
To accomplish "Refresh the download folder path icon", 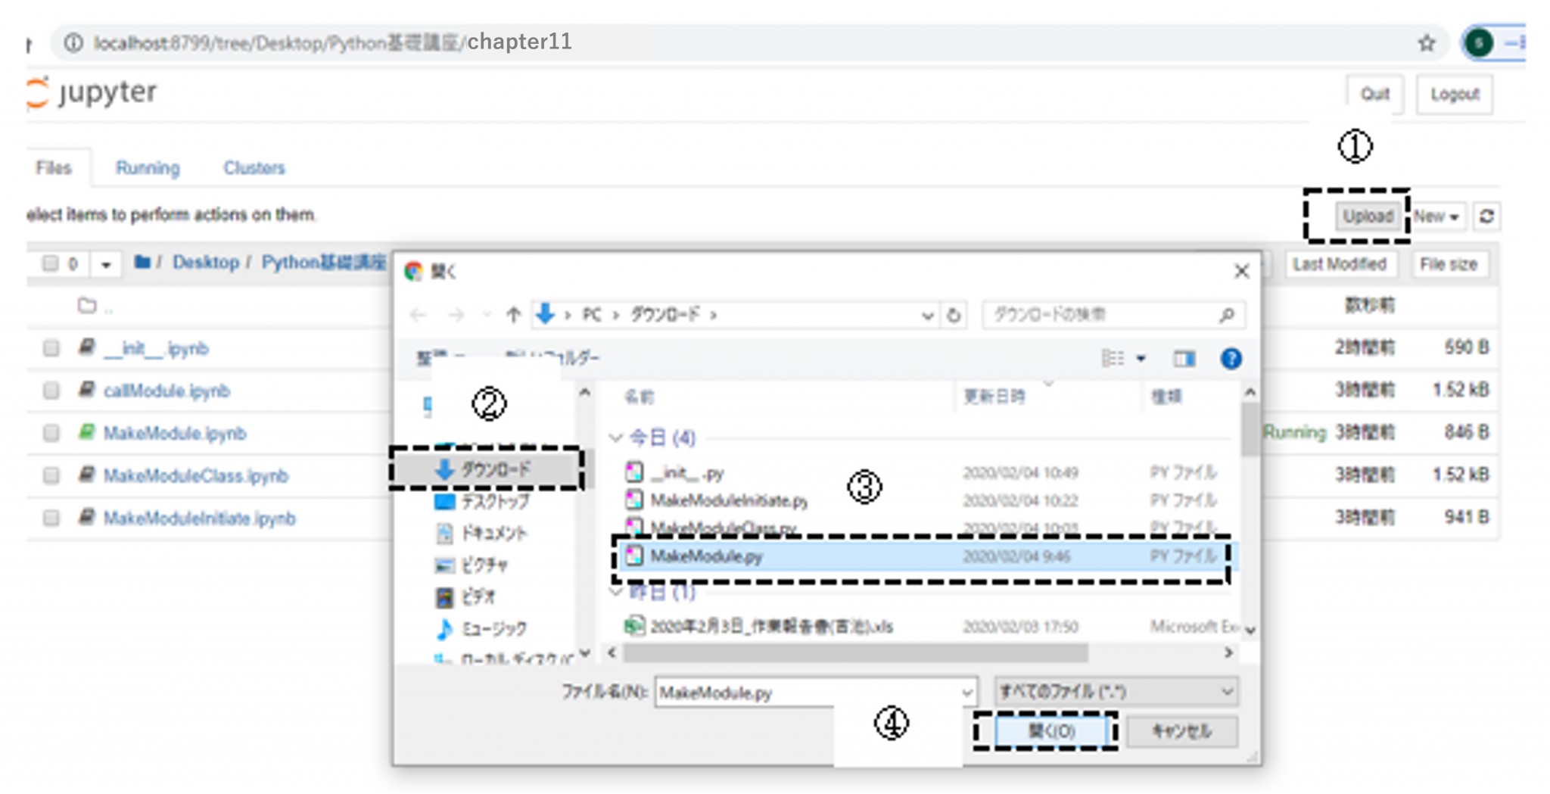I will (x=954, y=315).
